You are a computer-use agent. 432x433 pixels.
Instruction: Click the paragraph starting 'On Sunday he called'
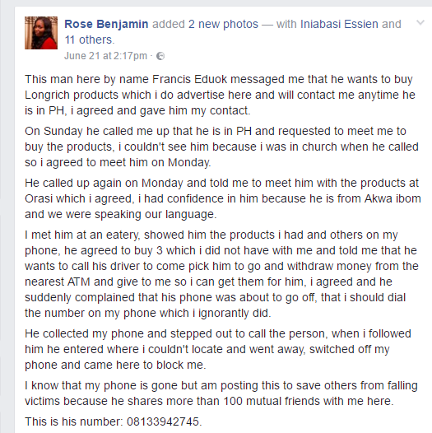click(x=221, y=147)
